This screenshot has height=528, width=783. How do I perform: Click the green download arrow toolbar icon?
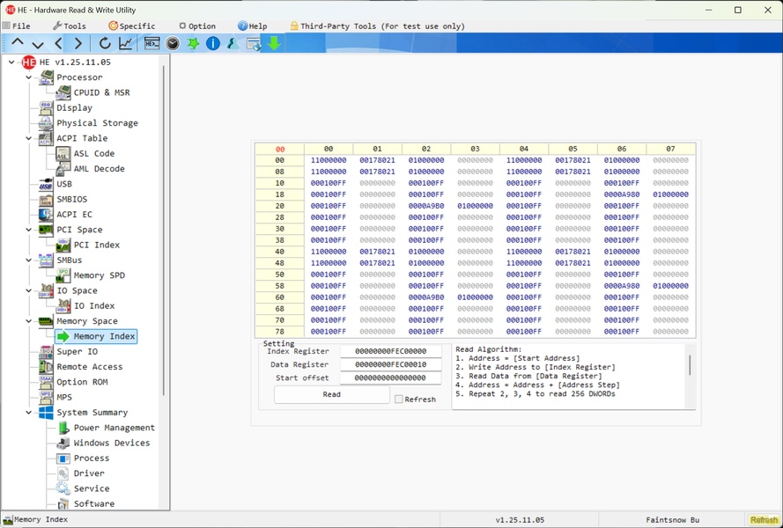[275, 43]
